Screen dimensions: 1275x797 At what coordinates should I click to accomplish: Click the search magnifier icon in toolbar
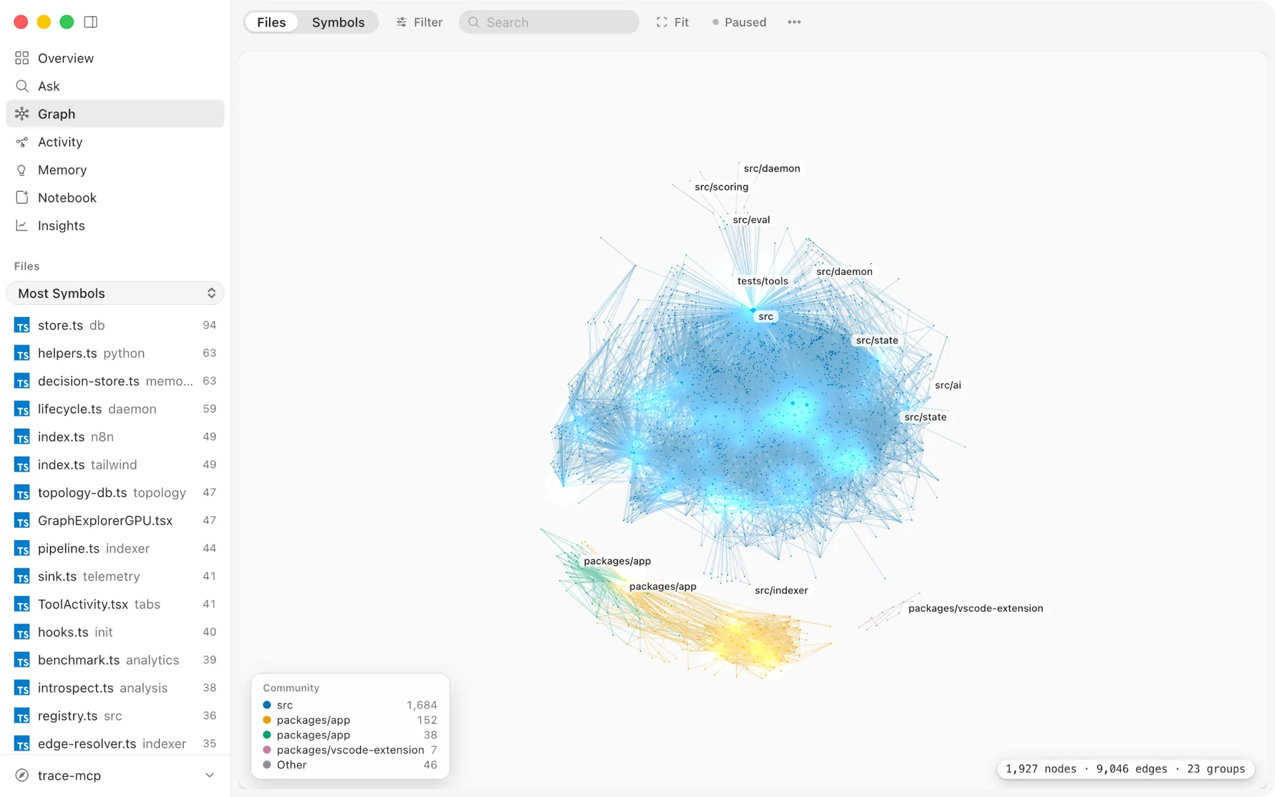[x=473, y=22]
